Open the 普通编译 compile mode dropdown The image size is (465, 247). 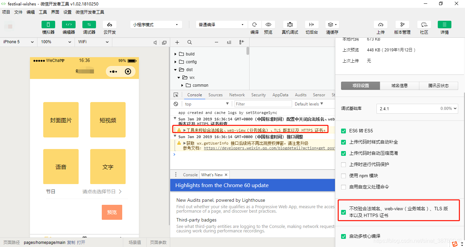222,24
